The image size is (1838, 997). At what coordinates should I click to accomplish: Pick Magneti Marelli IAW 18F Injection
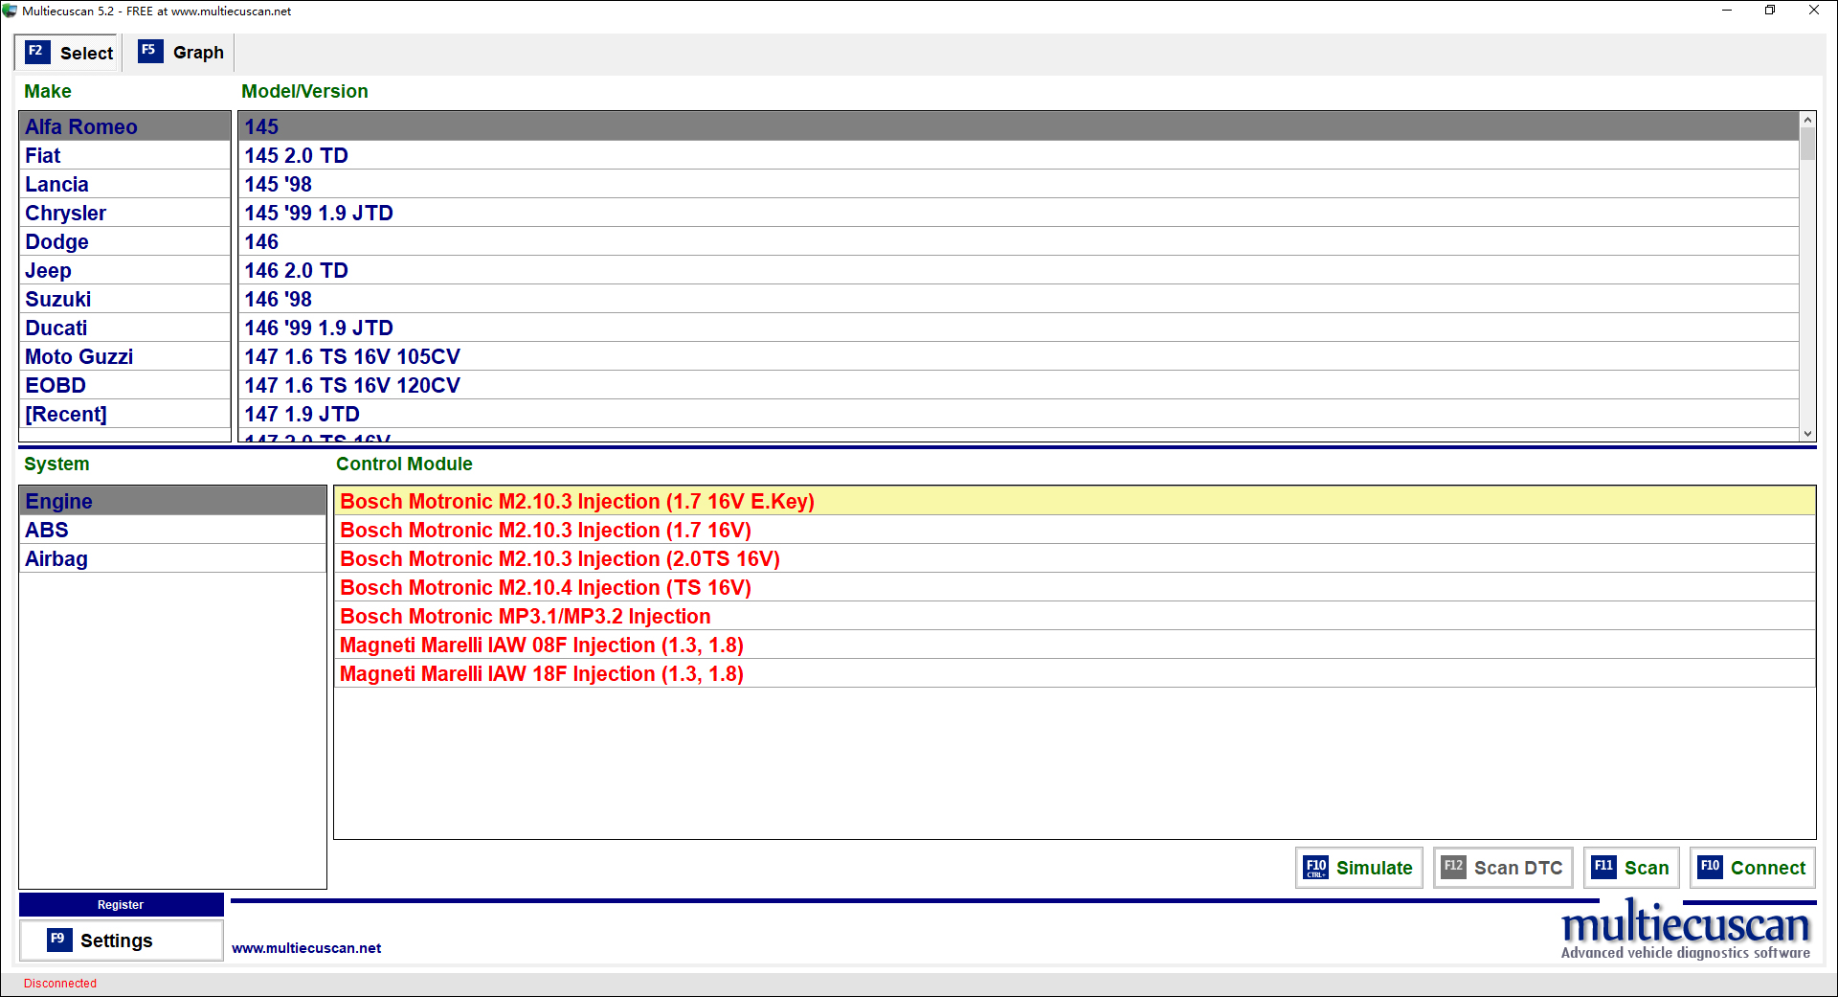point(1074,673)
